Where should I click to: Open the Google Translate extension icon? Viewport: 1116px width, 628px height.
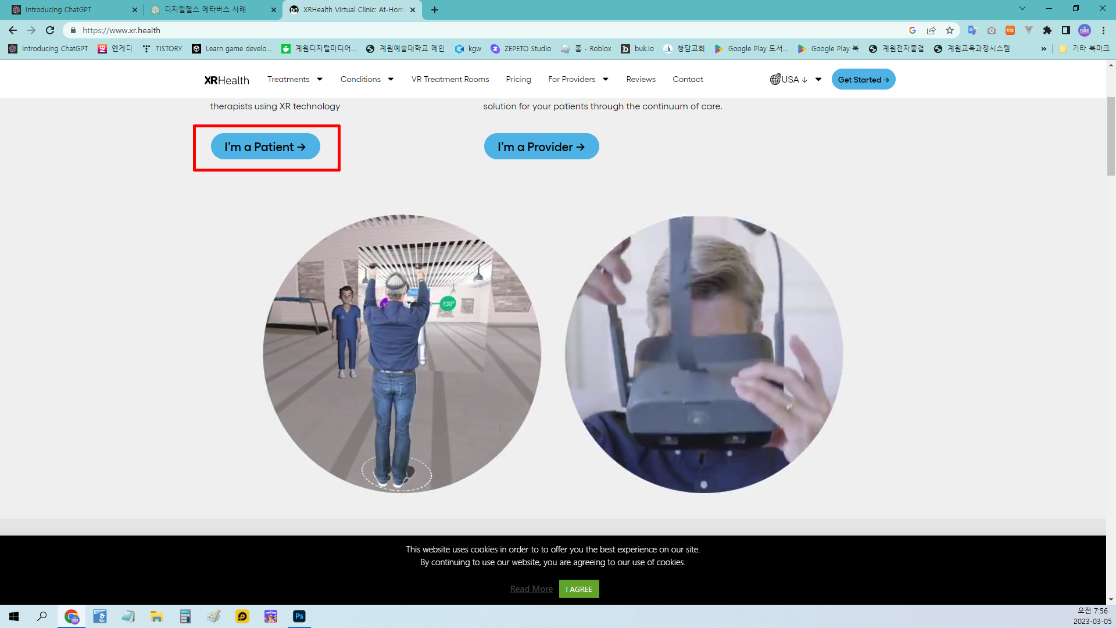pos(972,30)
